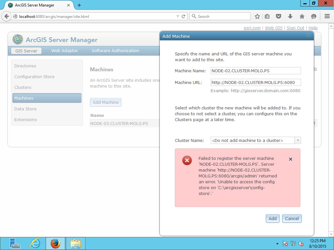Viewport: 334px width, 250px height.
Task: Open a new browser tab with the plus button
Action: [79, 5]
